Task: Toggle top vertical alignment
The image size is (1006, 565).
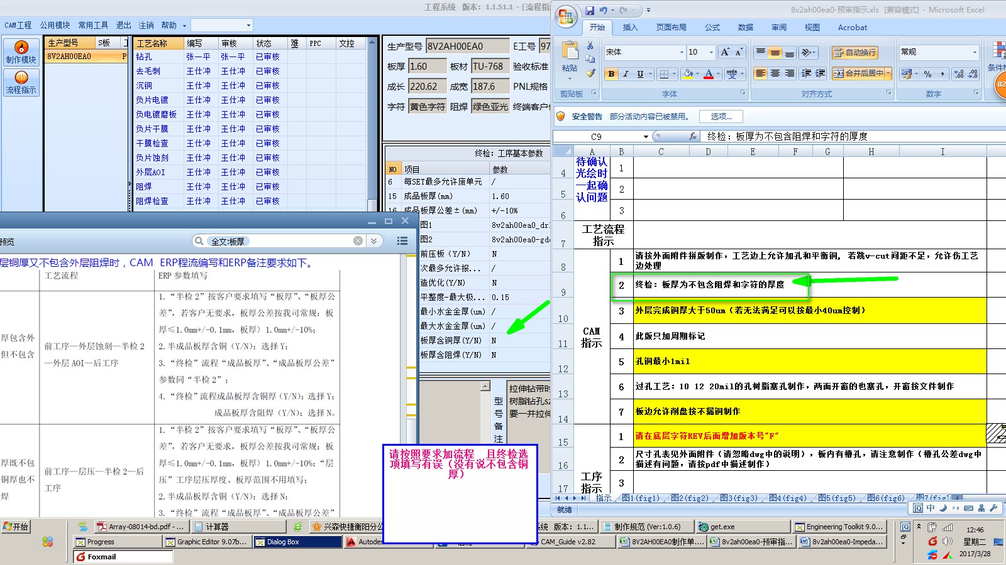Action: [x=761, y=53]
